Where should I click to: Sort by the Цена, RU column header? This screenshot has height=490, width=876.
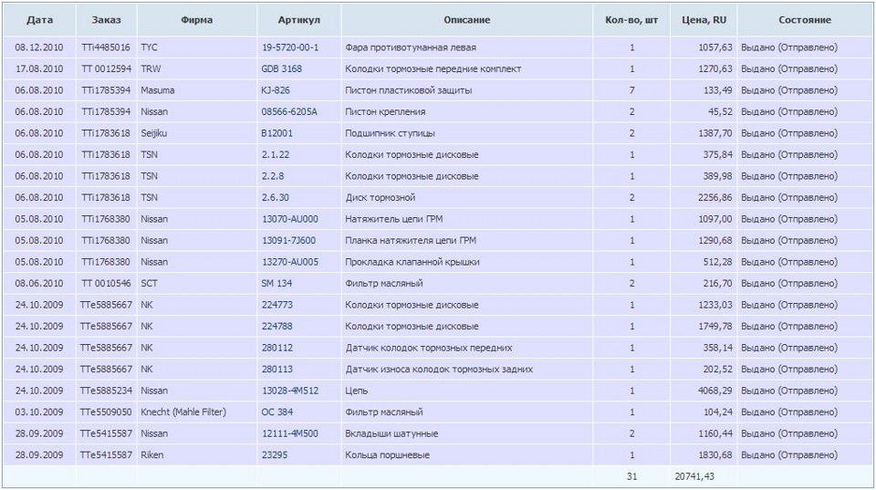pos(704,20)
